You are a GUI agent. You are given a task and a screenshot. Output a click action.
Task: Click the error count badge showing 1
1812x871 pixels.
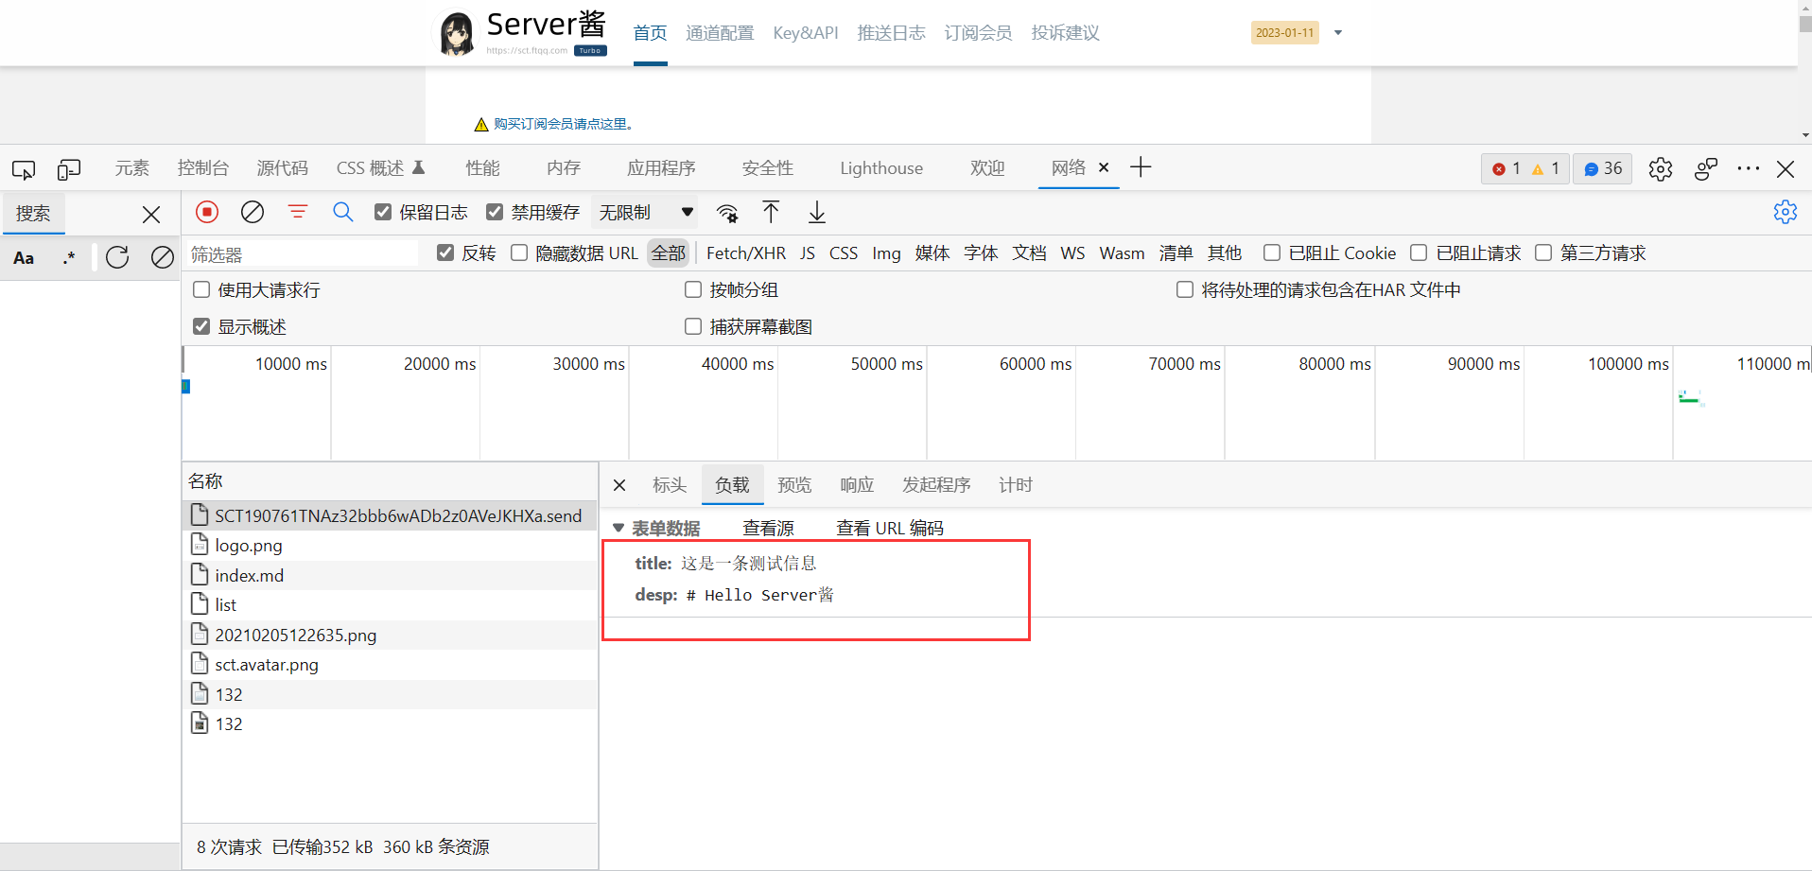pos(1506,168)
